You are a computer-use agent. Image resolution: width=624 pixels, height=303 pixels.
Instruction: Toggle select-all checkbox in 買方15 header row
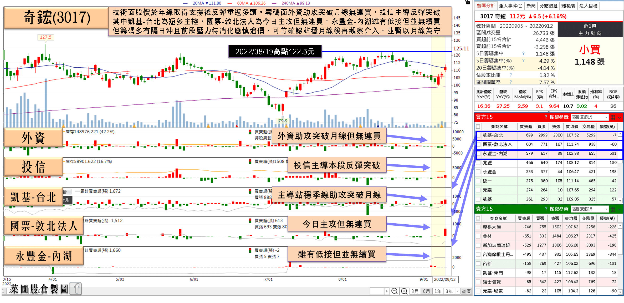tap(478, 127)
